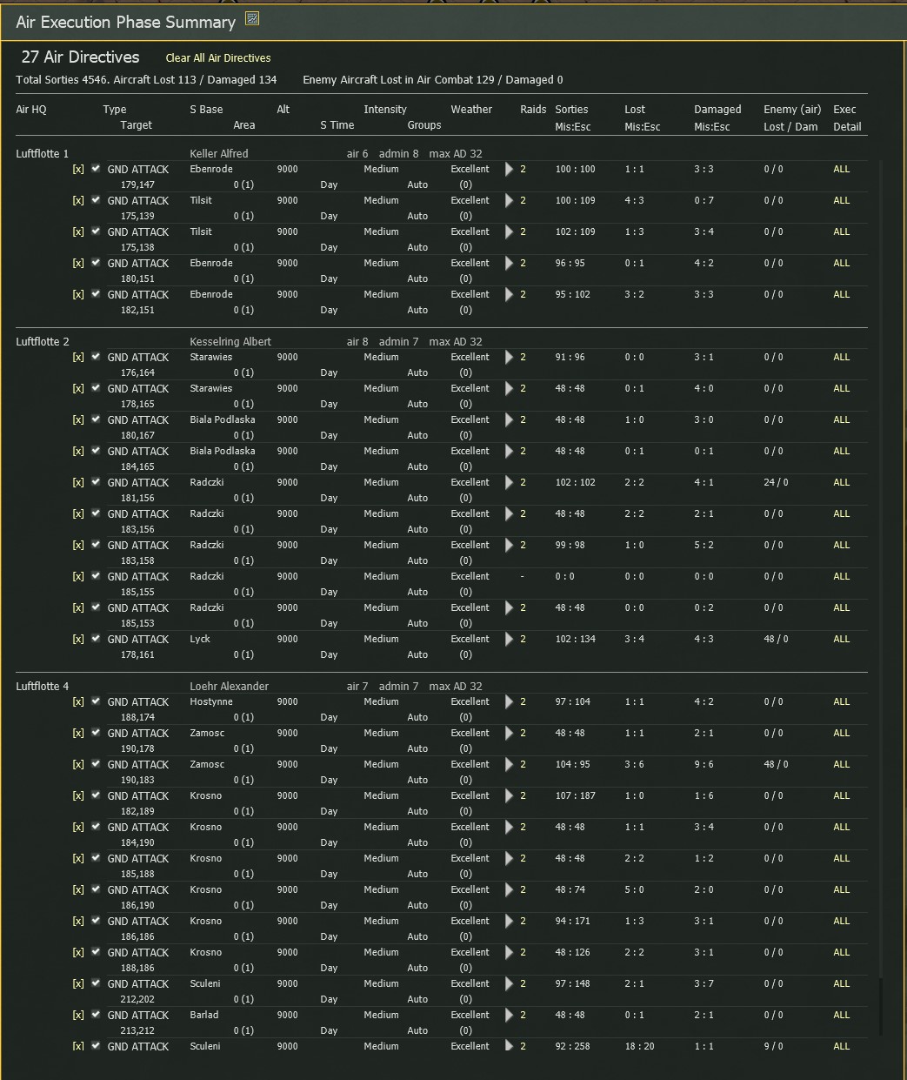Click the [x] for directive 180,151
This screenshot has height=1080, width=907.
(x=78, y=263)
